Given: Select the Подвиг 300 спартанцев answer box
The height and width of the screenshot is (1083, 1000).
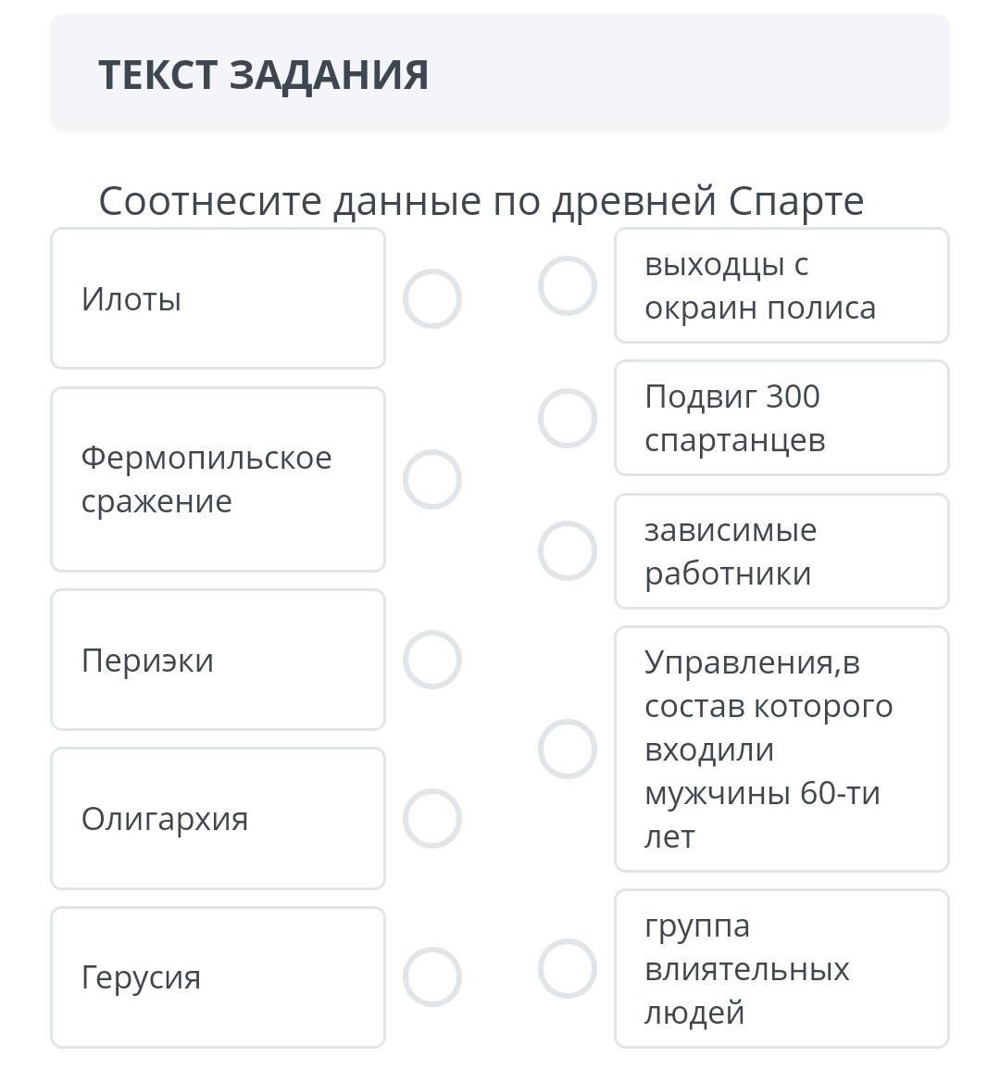Looking at the screenshot, I should click(781, 418).
